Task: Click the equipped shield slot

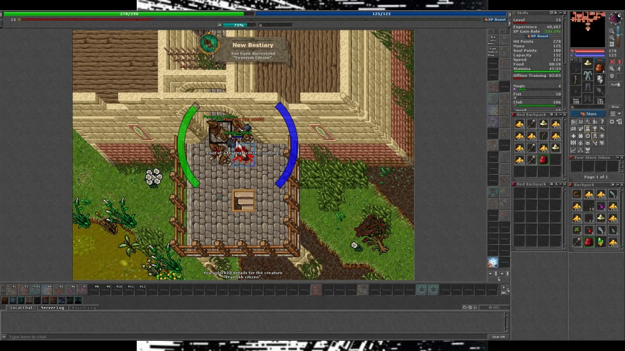Action: pyautogui.click(x=600, y=79)
